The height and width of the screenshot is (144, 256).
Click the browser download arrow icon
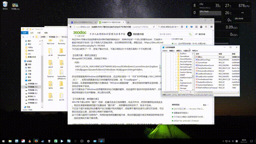[x=187, y=27]
